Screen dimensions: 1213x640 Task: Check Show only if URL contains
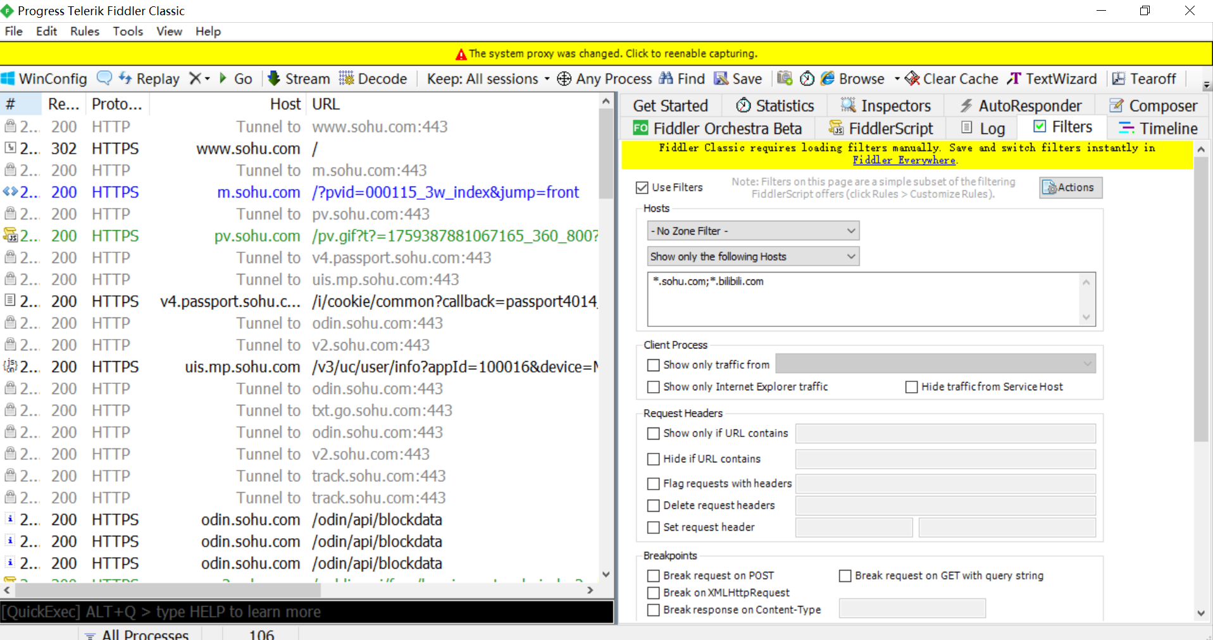[654, 433]
